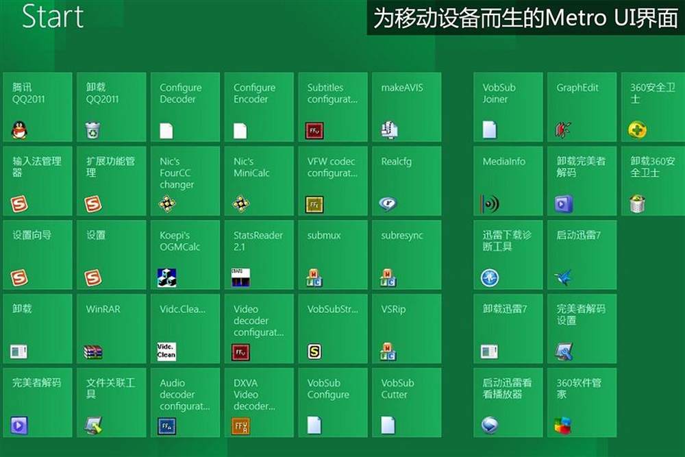The image size is (685, 457).
Task: Click the plain 卸载 tile
Action: click(x=38, y=329)
